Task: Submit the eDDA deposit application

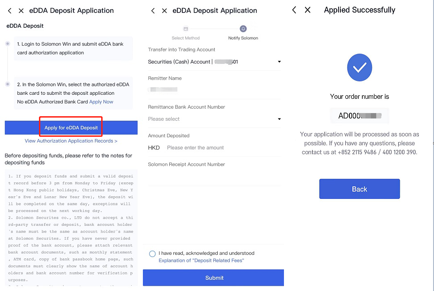Action: [213, 278]
